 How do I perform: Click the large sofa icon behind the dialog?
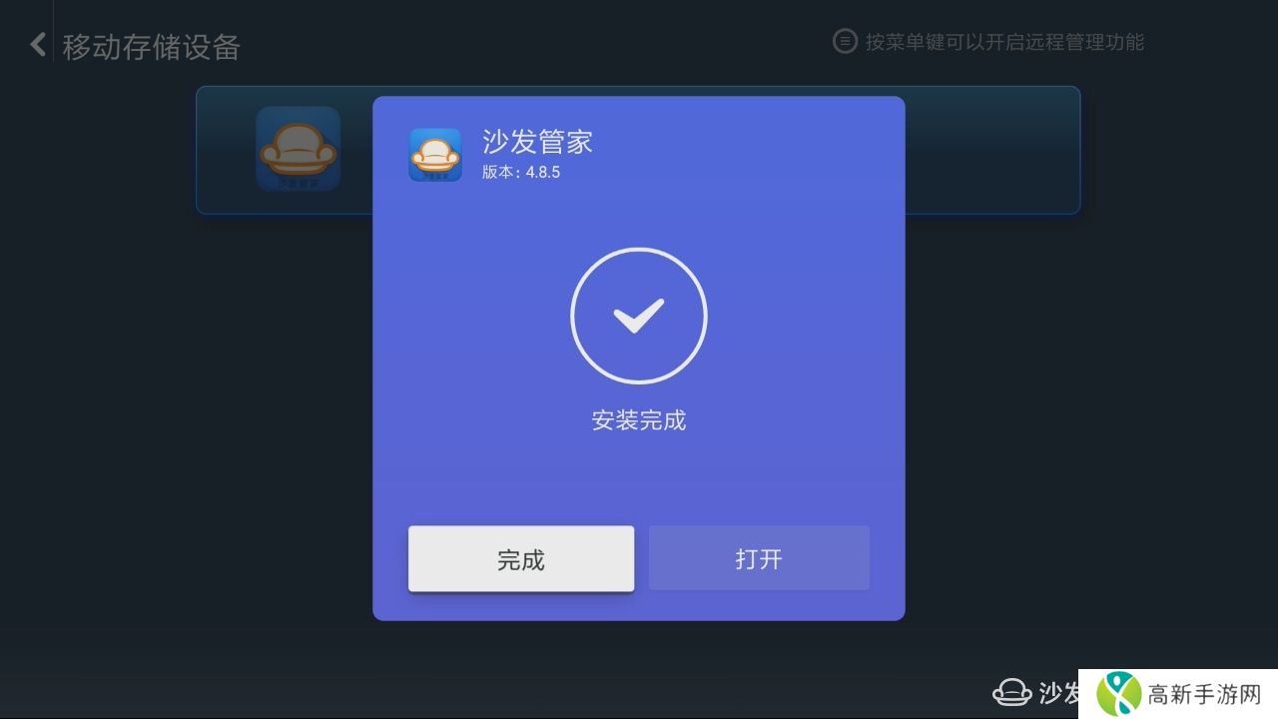298,149
